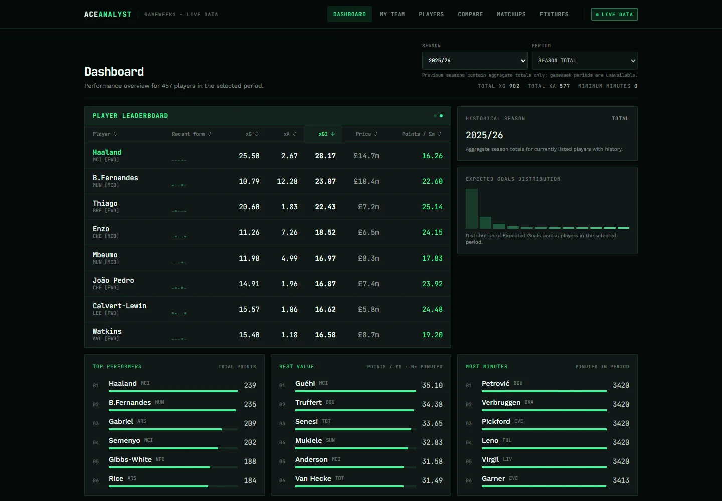Screen dimensions: 722x501
Task: Click Haaland's 239 points progress bar
Action: click(x=173, y=391)
